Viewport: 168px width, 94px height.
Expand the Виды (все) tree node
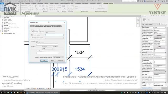tap(1, 17)
